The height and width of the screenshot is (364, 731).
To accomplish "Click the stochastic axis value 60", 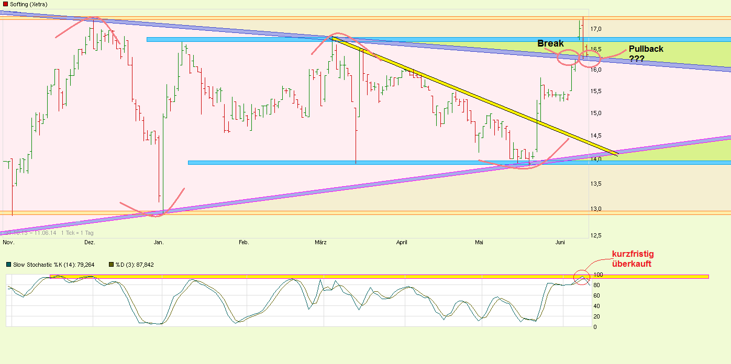I will coord(596,295).
